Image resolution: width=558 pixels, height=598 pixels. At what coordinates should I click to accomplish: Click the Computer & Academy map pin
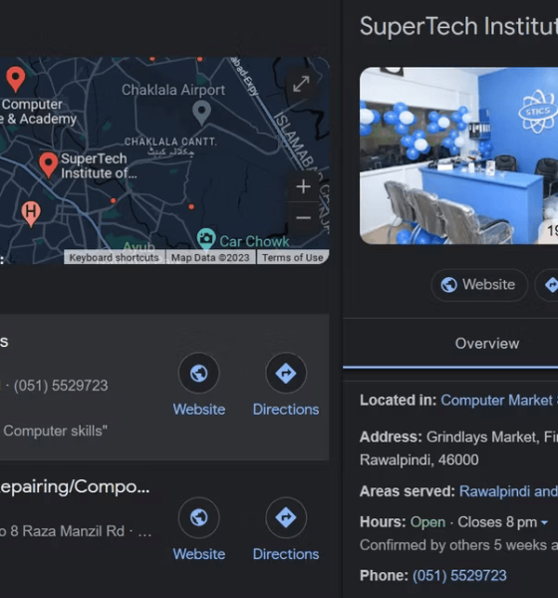(16, 79)
